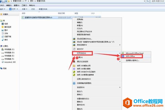Choose 重命名(M) in context menu
This screenshot has width=165, height=110.
click(x=81, y=105)
